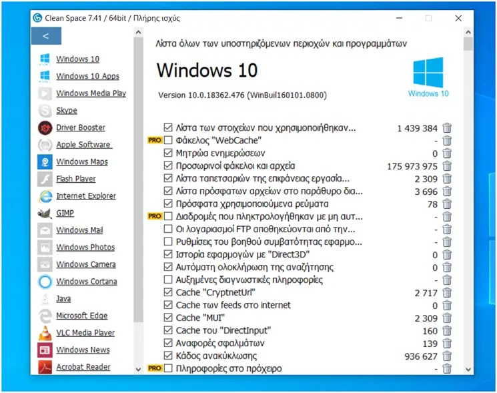Click trash icon for Φάκελος "WebCache" row
This screenshot has height=393, width=497.
447,140
